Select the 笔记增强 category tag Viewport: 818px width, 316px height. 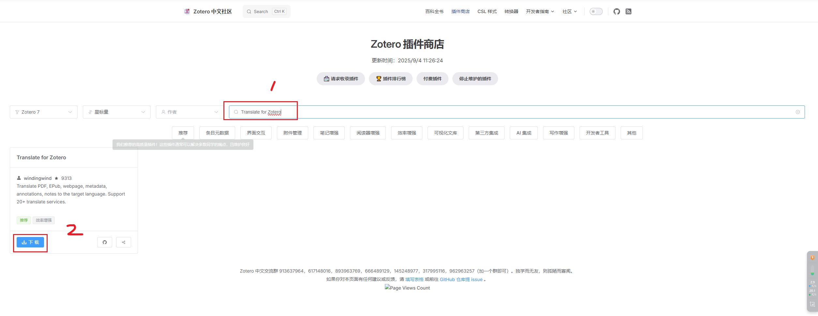point(329,133)
